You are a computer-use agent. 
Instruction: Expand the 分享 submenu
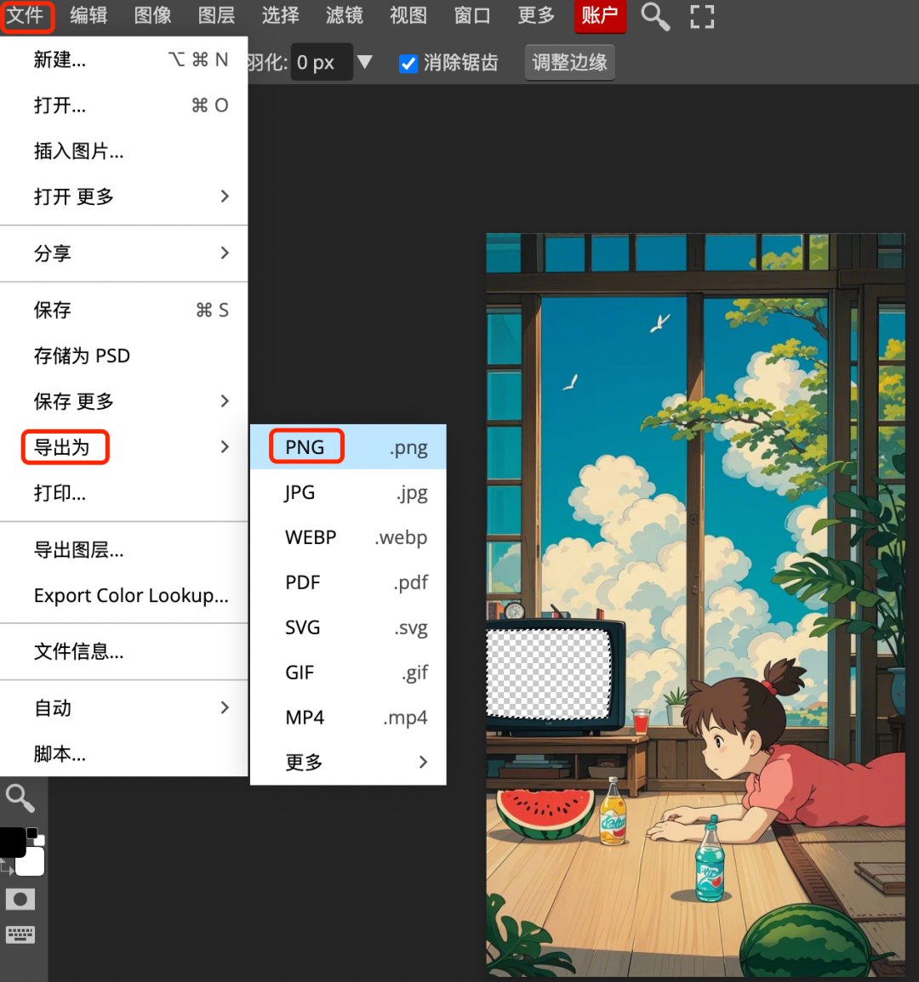(124, 253)
